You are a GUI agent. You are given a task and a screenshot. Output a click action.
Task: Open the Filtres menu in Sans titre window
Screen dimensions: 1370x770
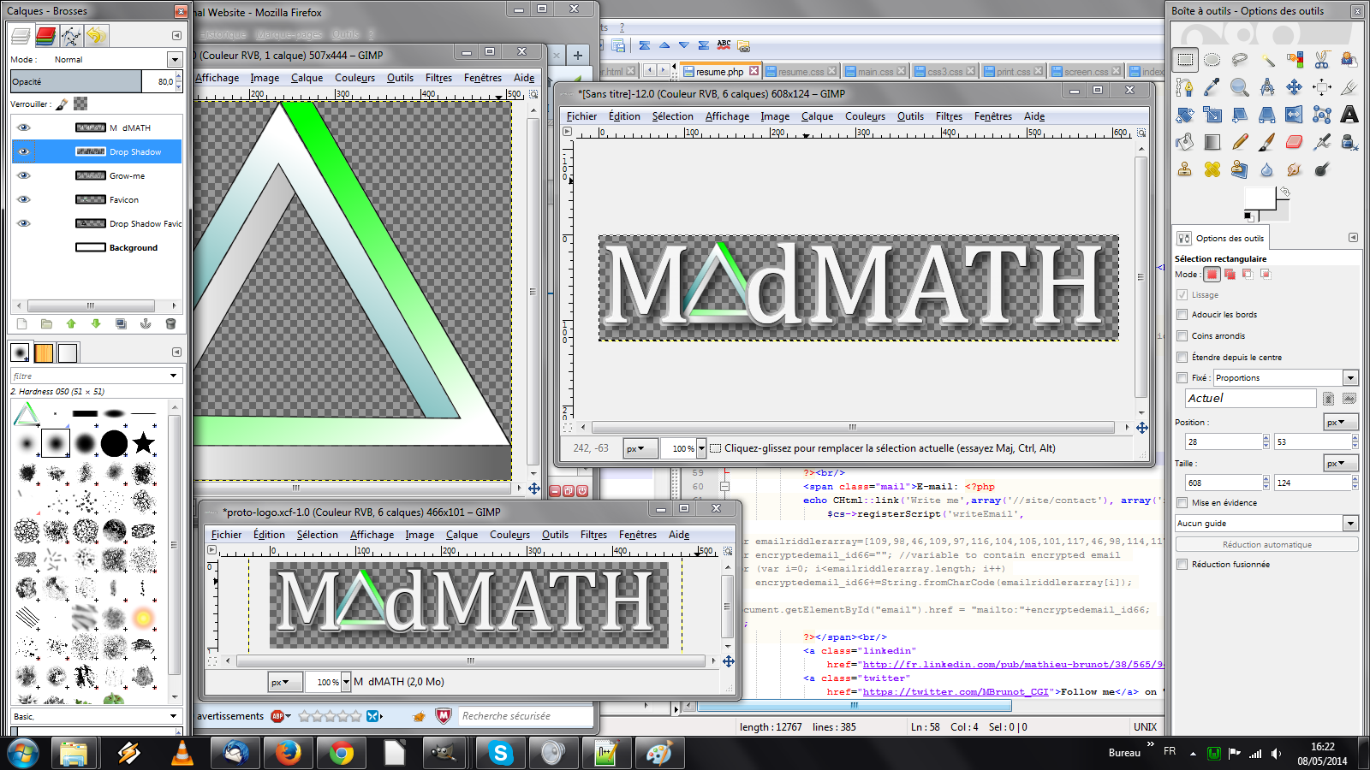[x=948, y=116]
